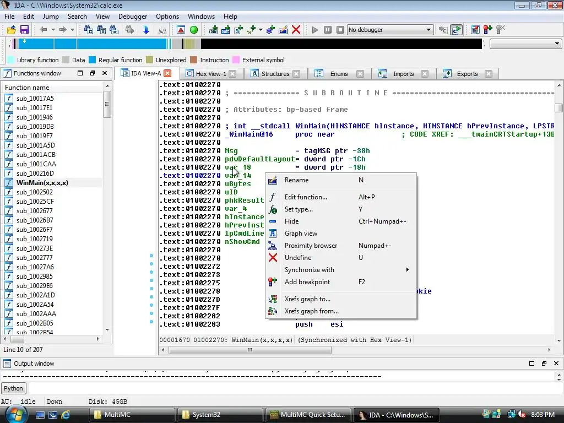Open the empty combo box beside navigation band
The height and width of the screenshot is (423, 564).
[525, 44]
